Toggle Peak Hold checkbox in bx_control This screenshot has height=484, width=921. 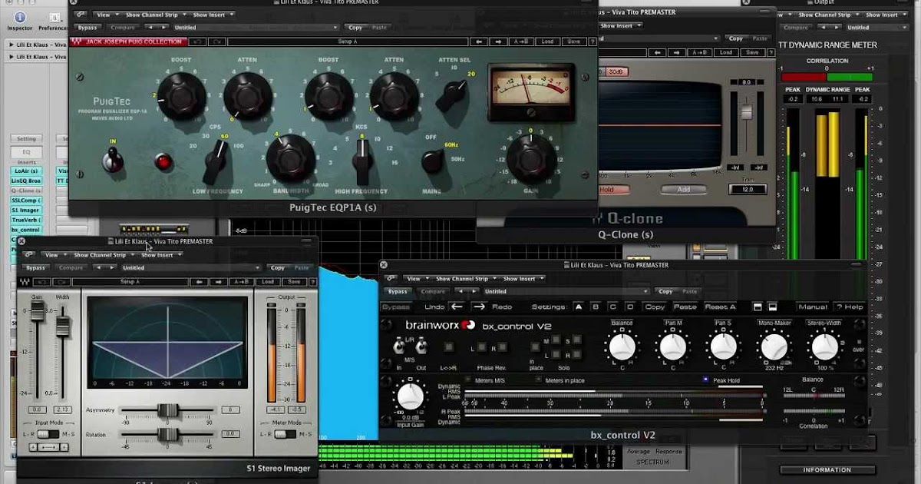[x=705, y=380]
